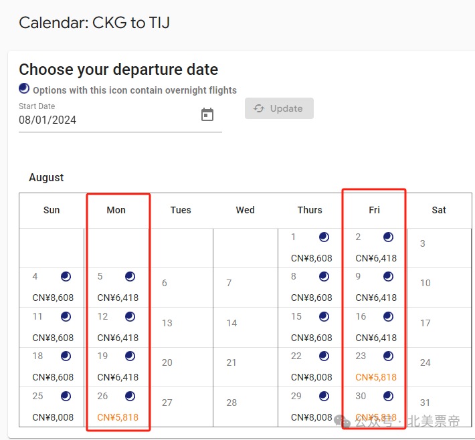Select August 23 priced CN¥5,818
This screenshot has width=475, height=440.
375,366
